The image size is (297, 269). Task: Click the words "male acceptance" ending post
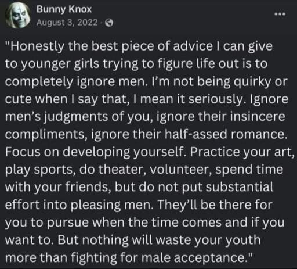194,258
